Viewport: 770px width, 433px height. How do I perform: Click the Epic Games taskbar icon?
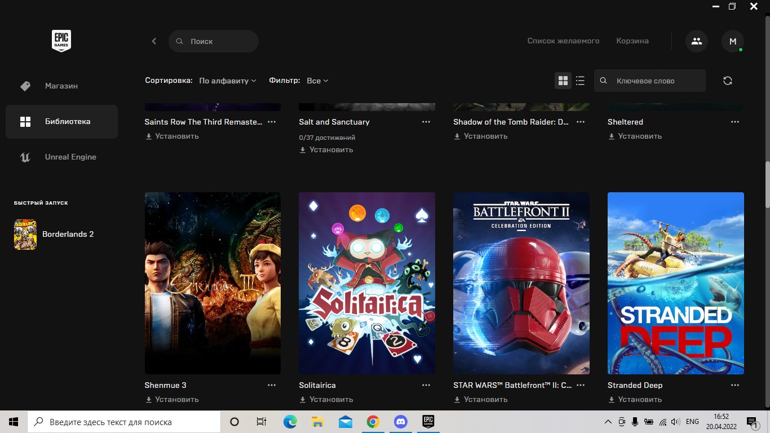[428, 422]
